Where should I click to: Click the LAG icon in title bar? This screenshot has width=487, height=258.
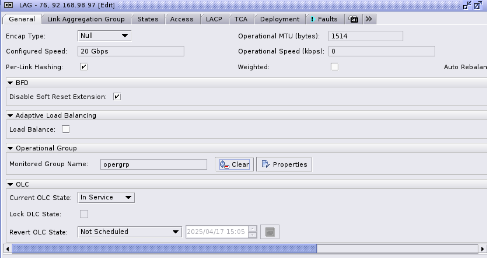(8, 5)
